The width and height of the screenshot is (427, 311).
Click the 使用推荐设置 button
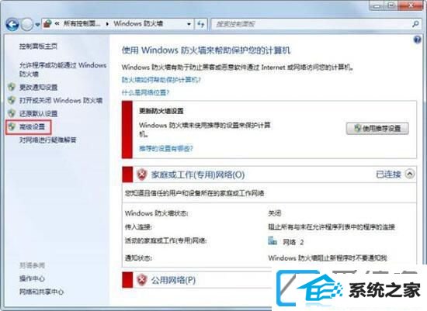377,129
